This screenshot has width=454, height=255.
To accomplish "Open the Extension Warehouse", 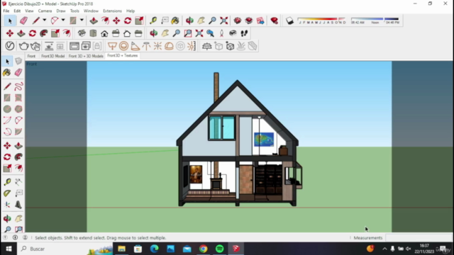I will (249, 21).
